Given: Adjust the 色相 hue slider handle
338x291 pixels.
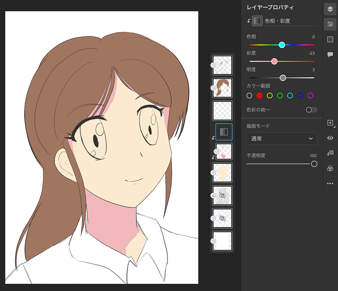Looking at the screenshot, I should (x=282, y=45).
